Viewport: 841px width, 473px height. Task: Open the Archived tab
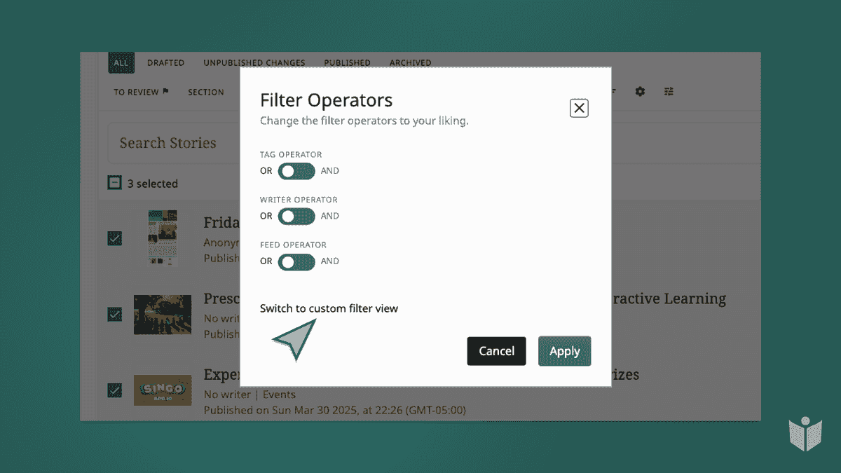tap(410, 63)
